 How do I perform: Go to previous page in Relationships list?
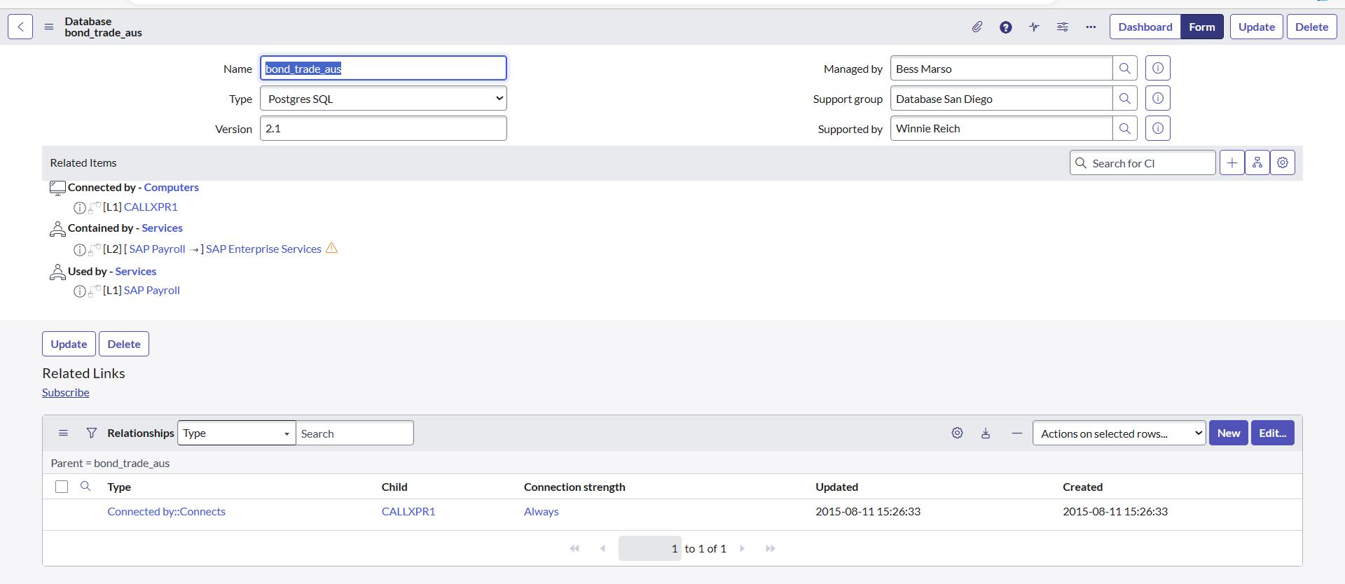602,548
